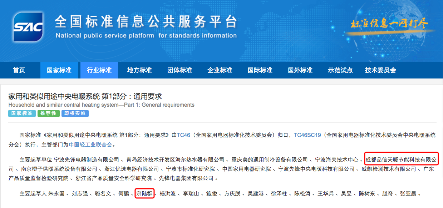
Task: Select the 国家标准 navigation tab
Action: [59, 70]
